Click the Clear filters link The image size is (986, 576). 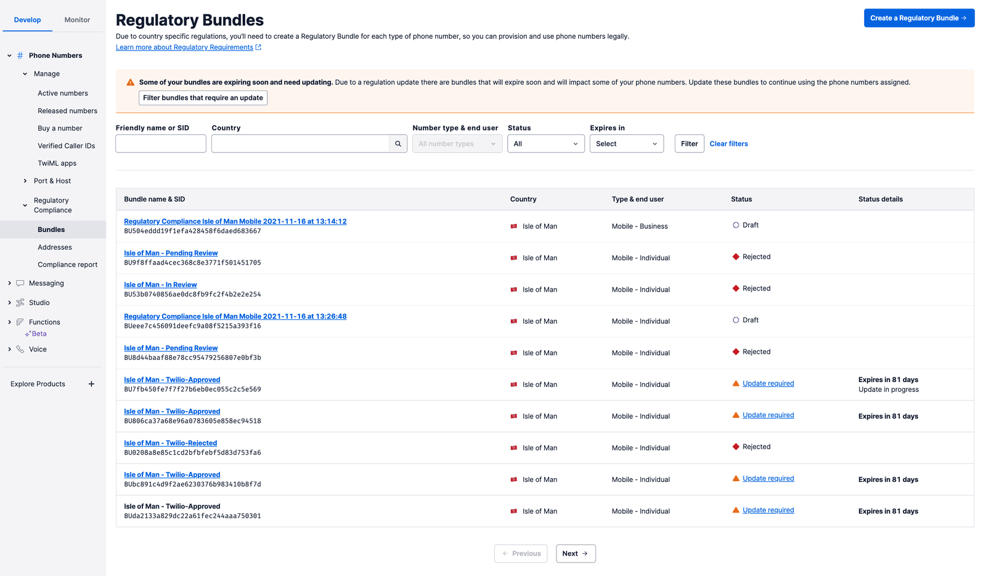(x=728, y=143)
